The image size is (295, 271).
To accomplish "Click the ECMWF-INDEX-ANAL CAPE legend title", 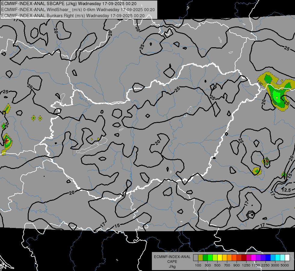I will click(x=172, y=259).
